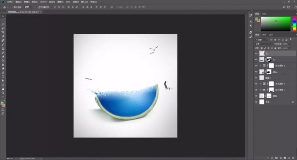Open the blend mode dropdown (正常)
The width and height of the screenshot is (297, 160).
(x=264, y=44)
